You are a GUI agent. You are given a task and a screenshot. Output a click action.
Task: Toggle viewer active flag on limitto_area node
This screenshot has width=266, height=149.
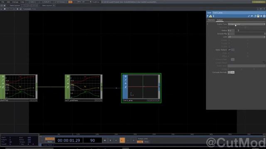point(126,76)
